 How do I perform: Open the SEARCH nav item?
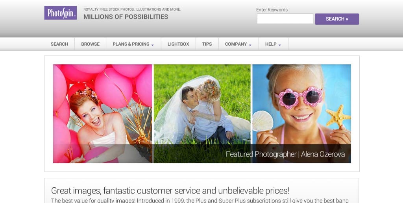click(x=59, y=44)
